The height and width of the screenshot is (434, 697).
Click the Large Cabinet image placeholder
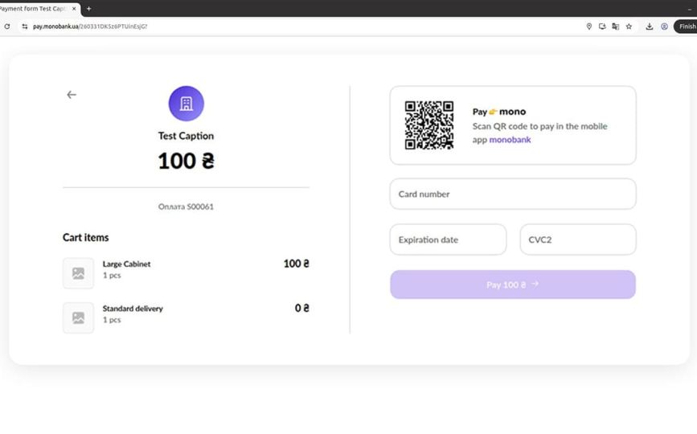pos(78,273)
